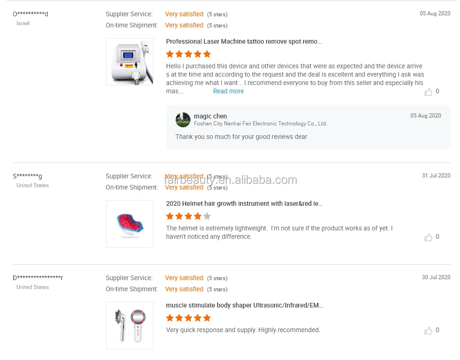This screenshot has width=460, height=360.
Task: Expand review text with Read more
Action: point(228,91)
